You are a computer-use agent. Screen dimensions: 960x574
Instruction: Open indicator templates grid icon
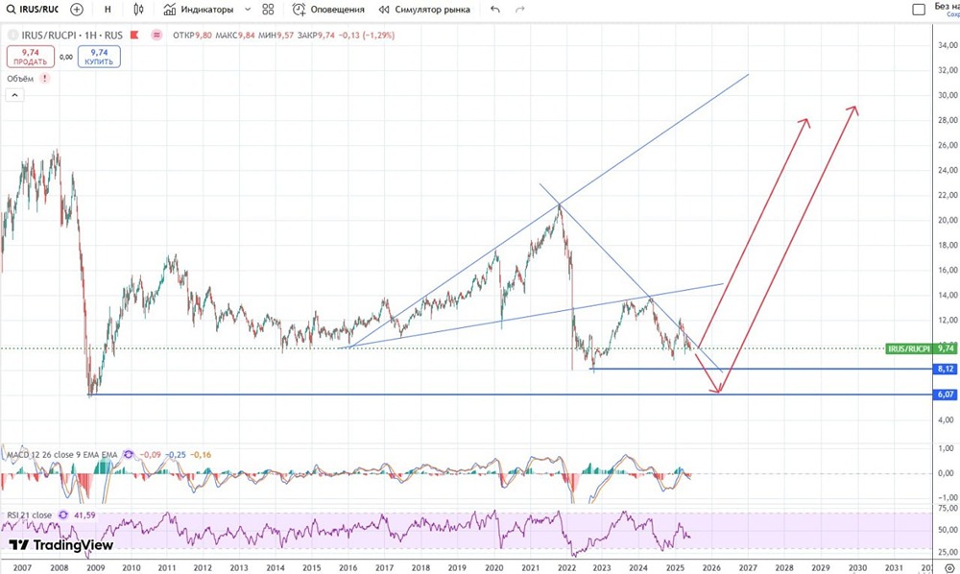tap(268, 10)
